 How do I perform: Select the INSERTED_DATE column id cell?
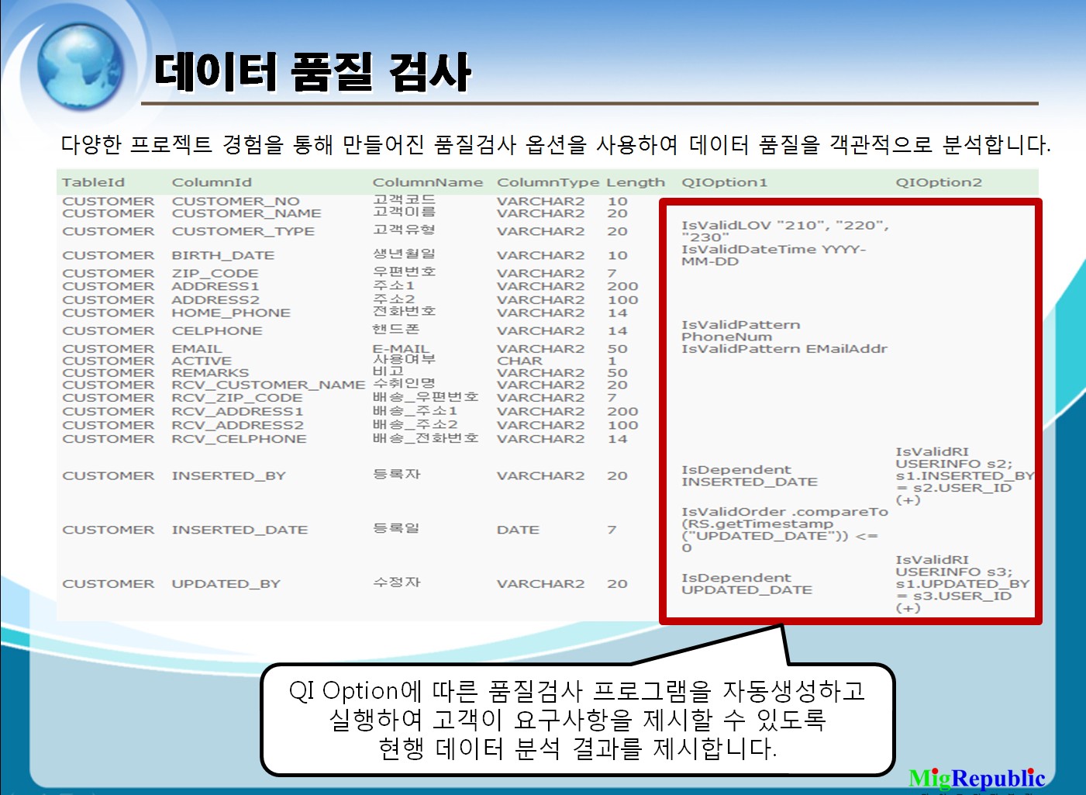(x=240, y=530)
